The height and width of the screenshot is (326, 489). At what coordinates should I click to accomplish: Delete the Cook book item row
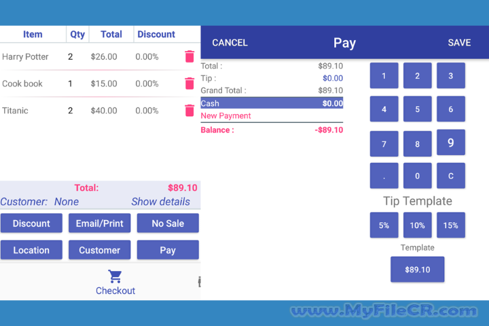click(x=189, y=84)
